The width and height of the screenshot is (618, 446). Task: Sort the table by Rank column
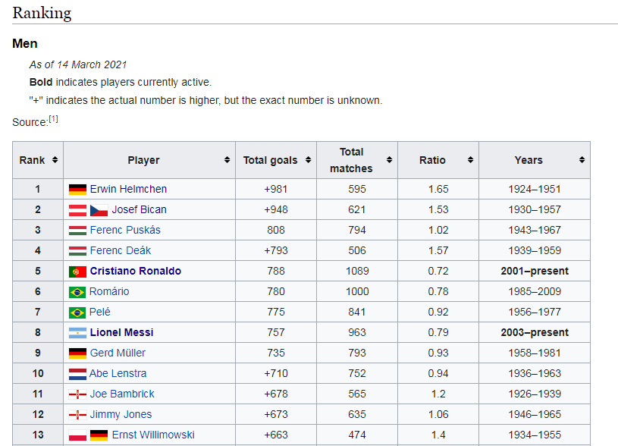tap(55, 161)
